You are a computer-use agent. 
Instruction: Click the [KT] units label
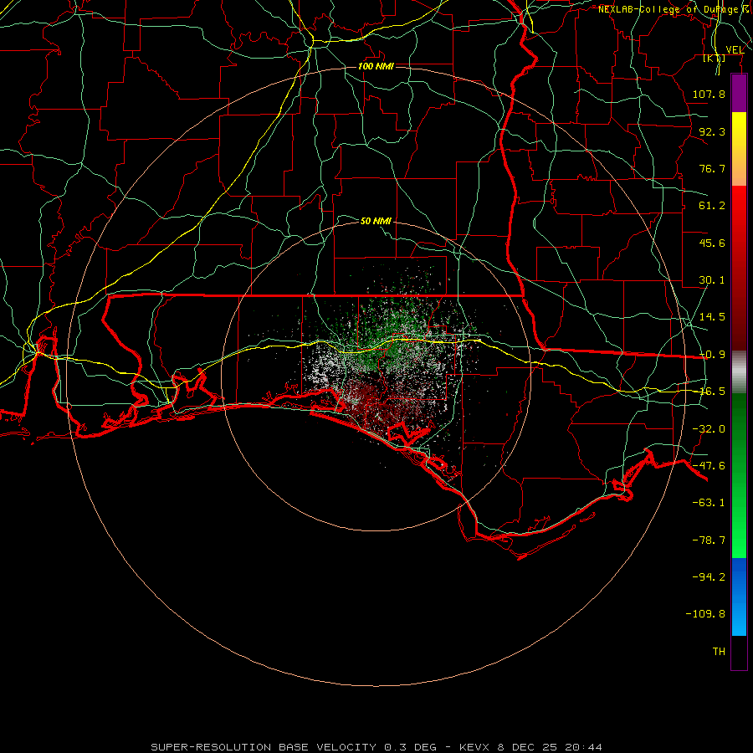[715, 59]
